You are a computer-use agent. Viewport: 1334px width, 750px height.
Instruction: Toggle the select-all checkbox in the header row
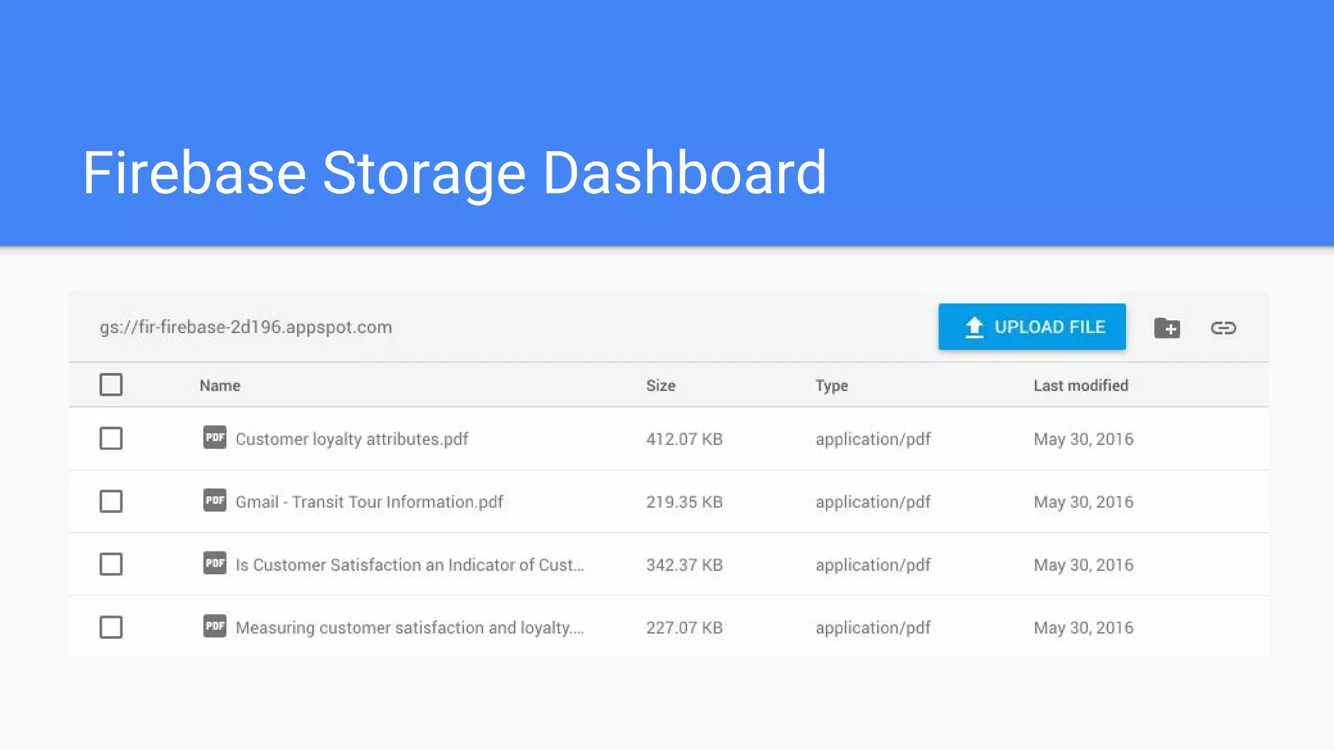111,385
